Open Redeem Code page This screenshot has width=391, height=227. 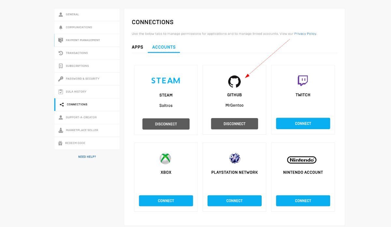tap(87, 143)
